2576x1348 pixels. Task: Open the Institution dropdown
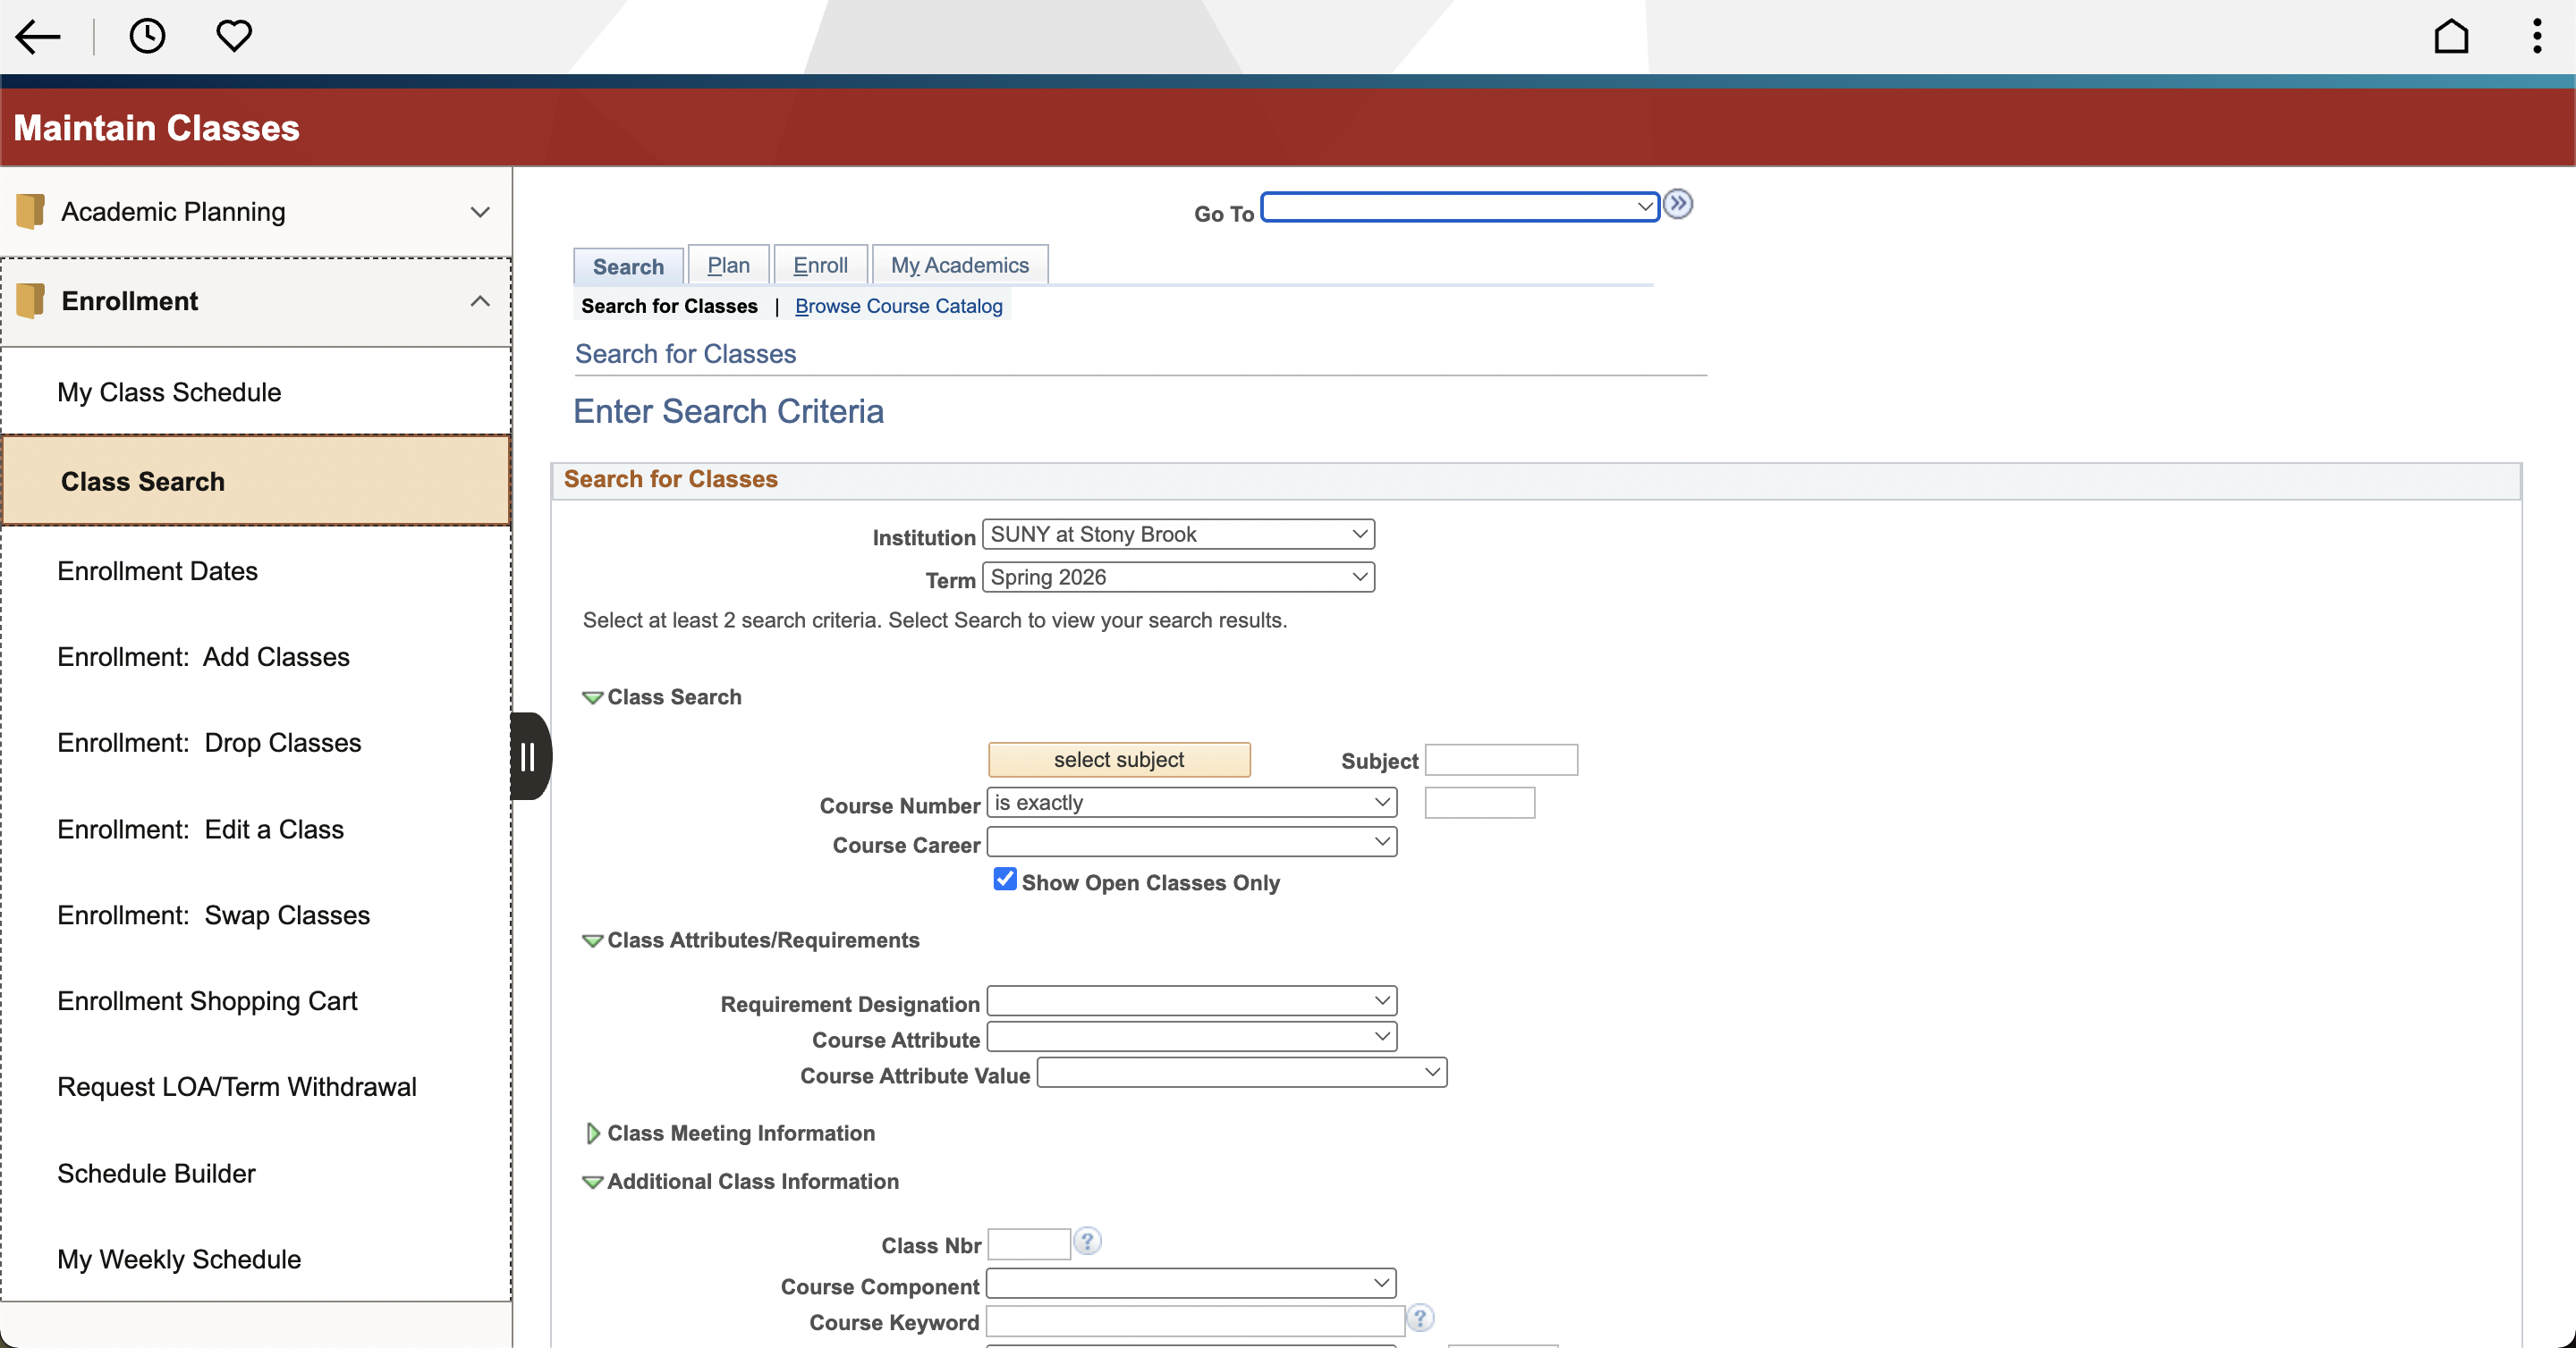coord(1178,535)
